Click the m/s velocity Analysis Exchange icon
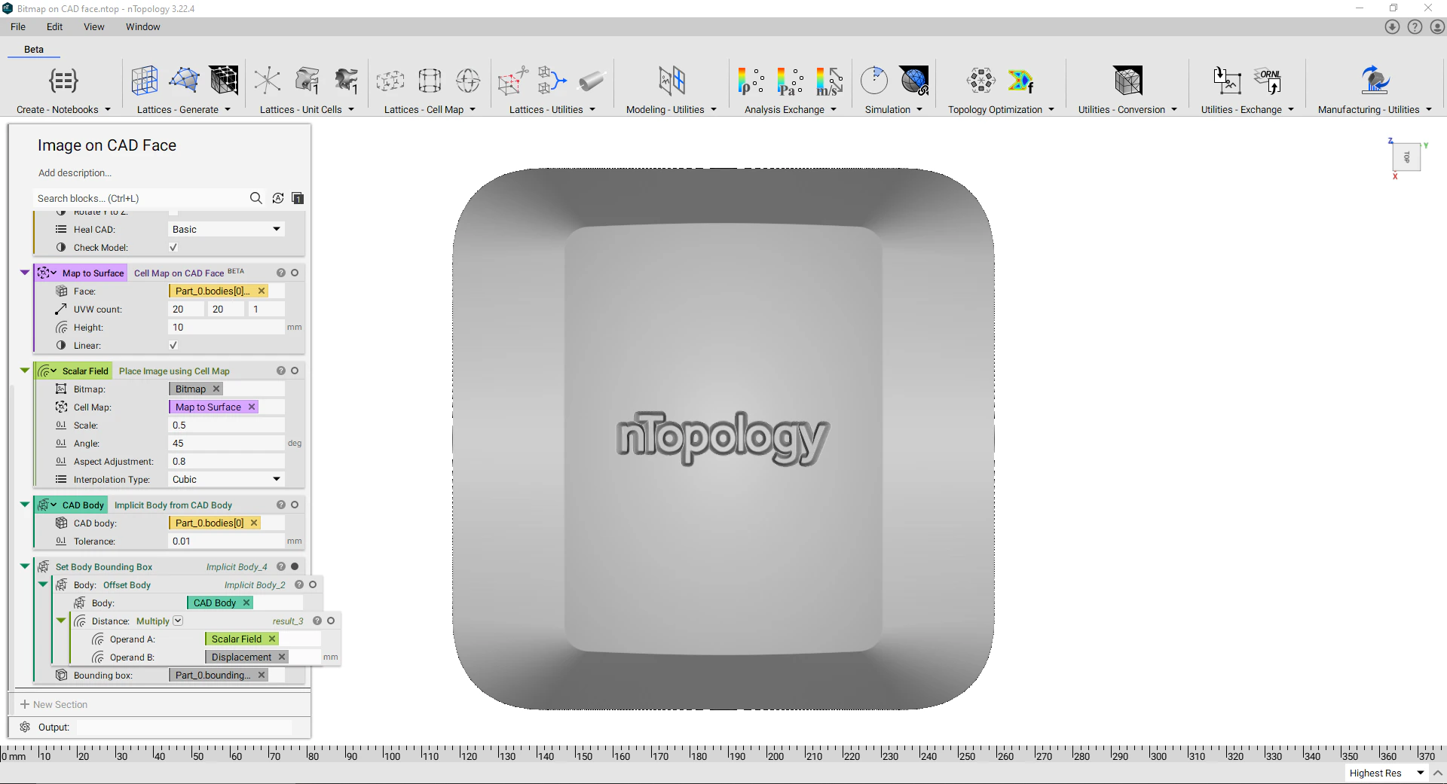Screen dimensions: 1447x784 click(x=830, y=81)
